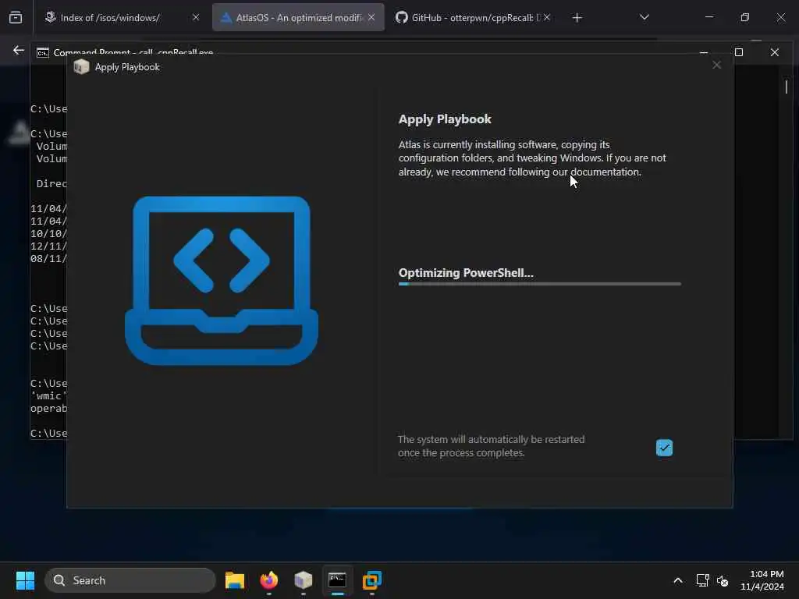Click the taskbar Search box
799x599 pixels.
130,580
